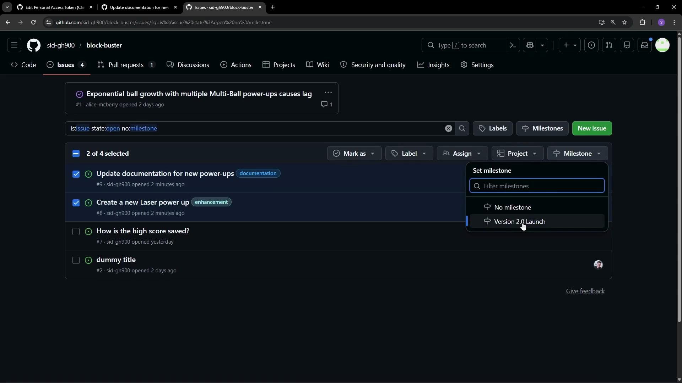Create a New issue

(592, 128)
